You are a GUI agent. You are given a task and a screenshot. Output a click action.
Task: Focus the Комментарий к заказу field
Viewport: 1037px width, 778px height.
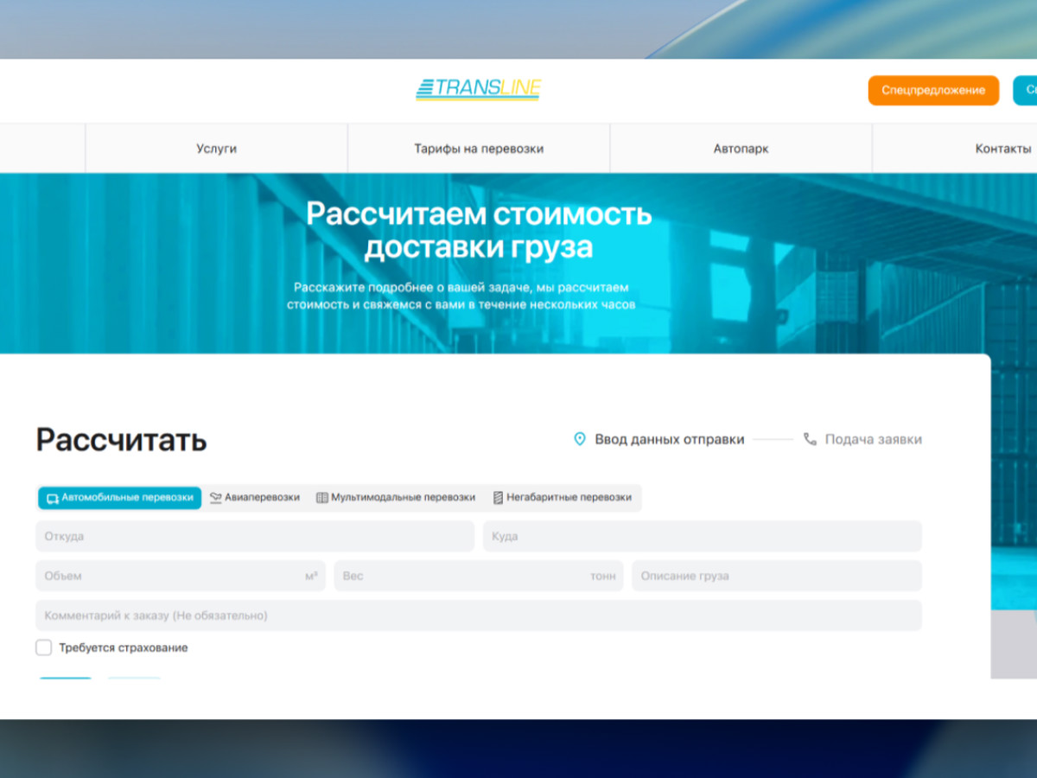(x=479, y=615)
